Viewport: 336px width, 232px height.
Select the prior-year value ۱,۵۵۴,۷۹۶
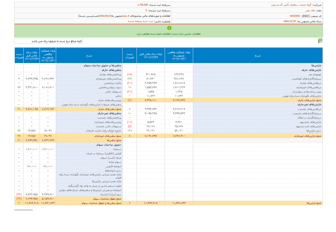click(x=151, y=87)
